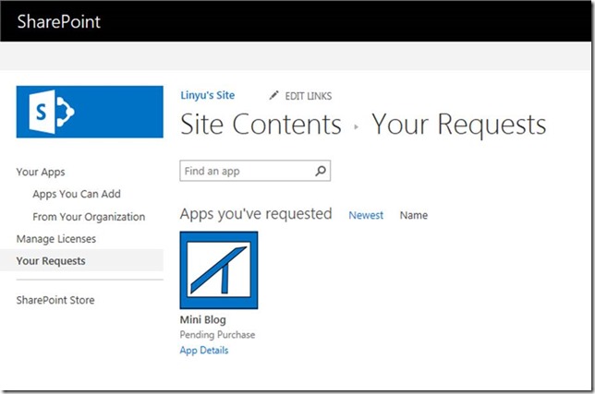Click the search magnifier icon

[321, 171]
